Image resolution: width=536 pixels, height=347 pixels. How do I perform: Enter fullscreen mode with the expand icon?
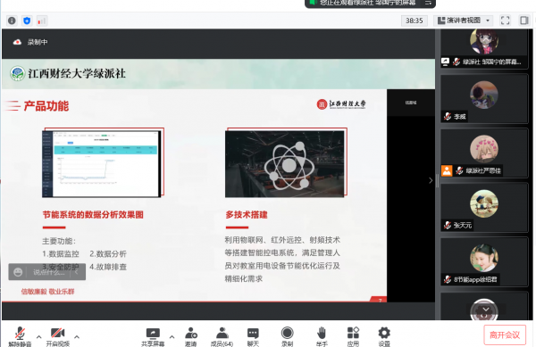(x=505, y=21)
